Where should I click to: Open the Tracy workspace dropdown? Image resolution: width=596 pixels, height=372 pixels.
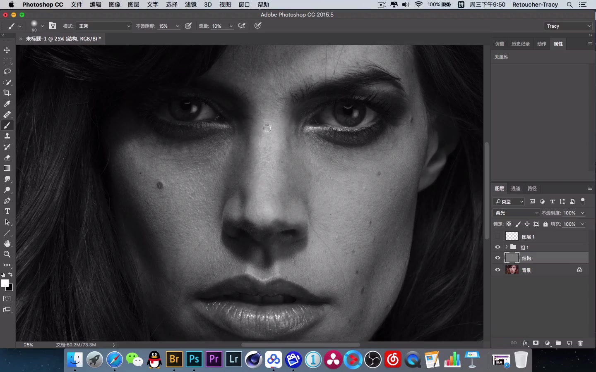tap(568, 26)
